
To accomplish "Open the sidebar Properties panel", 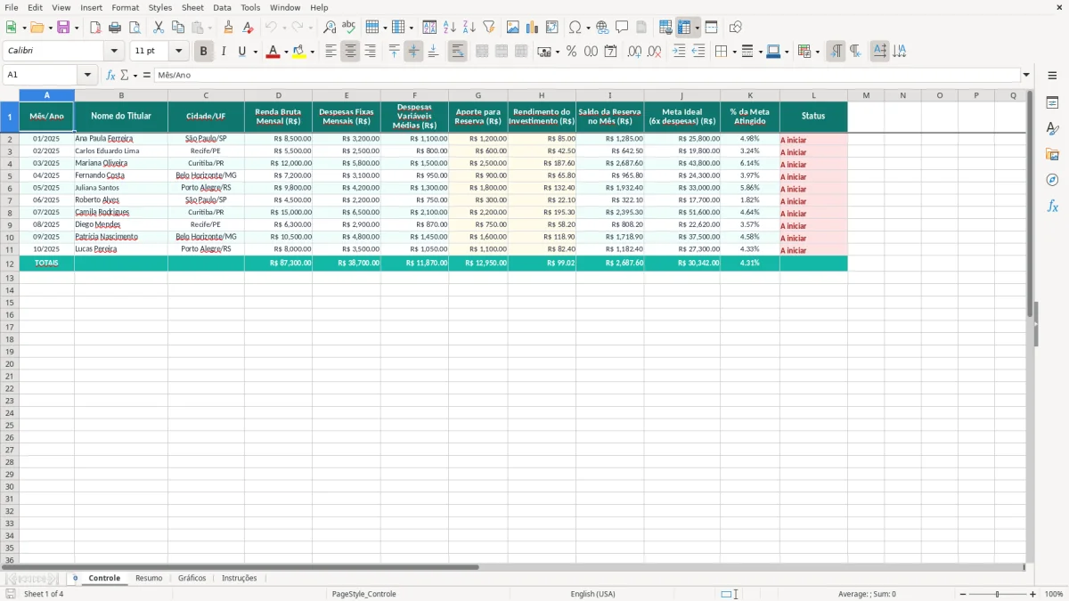I will pos(1052,103).
